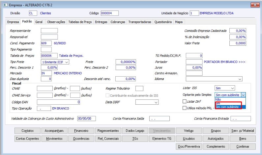Focus the CNAE prefixo field
Viewport: 262px width, 155px height.
[45, 89]
